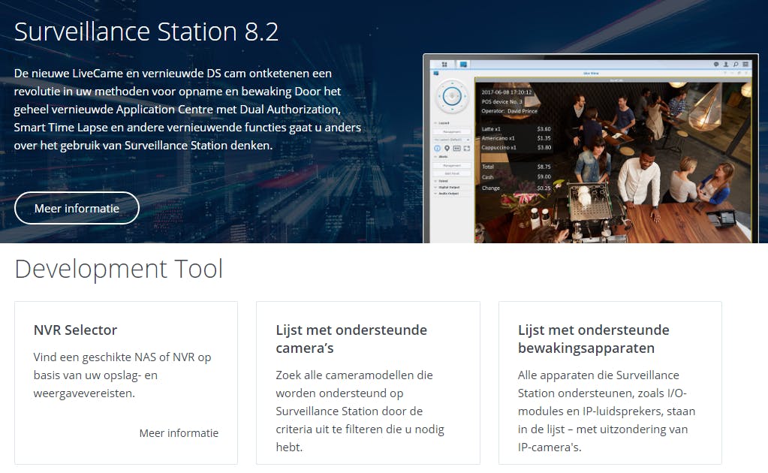Screen dimensions: 768x473
Task: Click the fullscreen icon in product screenshot sidebar
Action: pyautogui.click(x=467, y=149)
